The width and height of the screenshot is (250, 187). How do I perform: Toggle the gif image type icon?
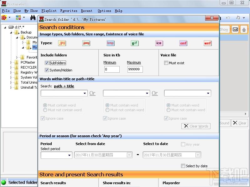(x=135, y=43)
